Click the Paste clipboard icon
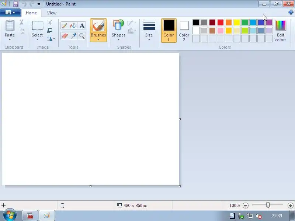Screen dimensions: 295x221 point(10,25)
